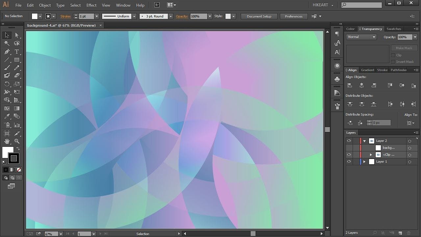The width and height of the screenshot is (421, 237).
Task: Select the Eraser tool
Action: click(x=17, y=76)
